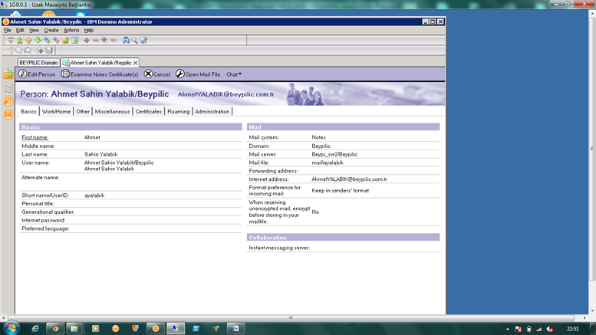596x335 pixels.
Task: Open the Administration tab
Action: pos(212,111)
